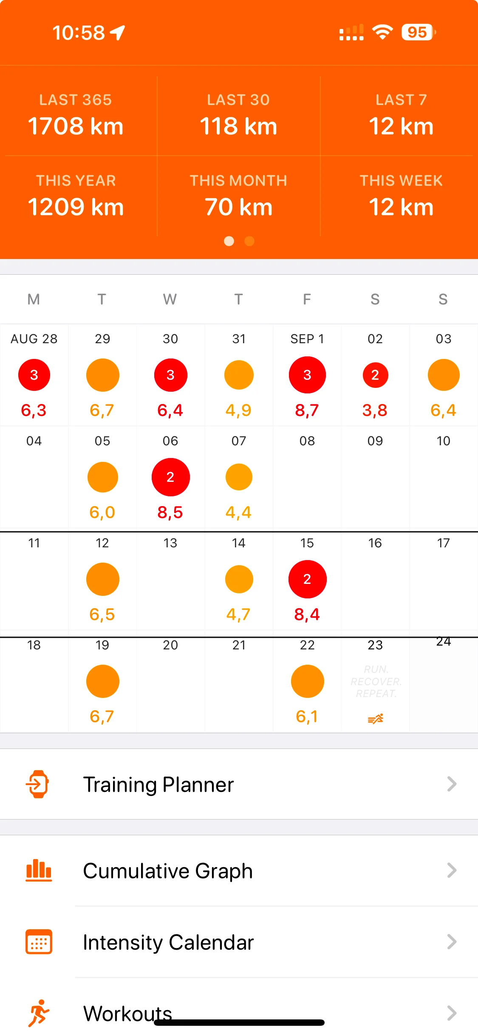Tap the battery indicator showing 95
Image resolution: width=478 pixels, height=1036 pixels.
pyautogui.click(x=418, y=32)
